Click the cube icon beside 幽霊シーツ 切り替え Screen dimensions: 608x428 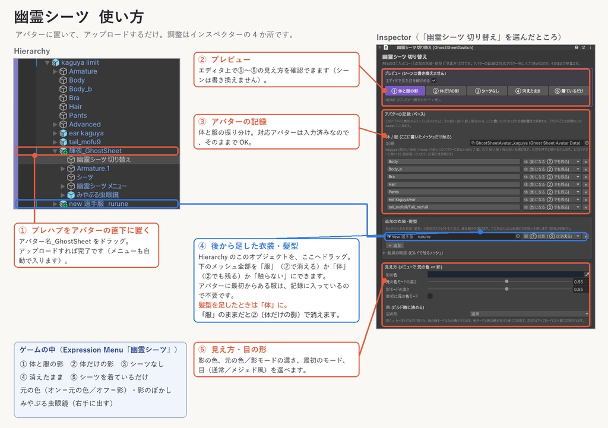pos(71,160)
